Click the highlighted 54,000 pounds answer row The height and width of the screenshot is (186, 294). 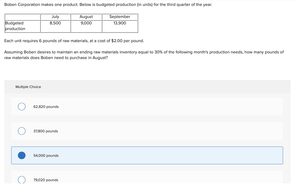147,155
